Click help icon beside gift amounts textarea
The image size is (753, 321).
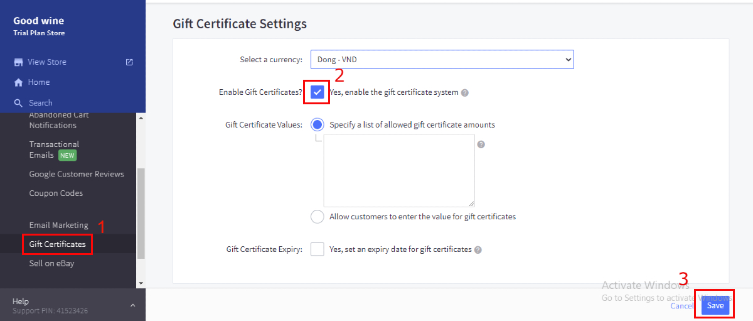(481, 144)
